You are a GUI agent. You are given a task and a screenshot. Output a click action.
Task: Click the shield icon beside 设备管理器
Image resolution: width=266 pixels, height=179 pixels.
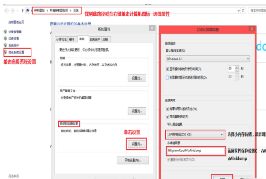pyautogui.click(x=5, y=31)
